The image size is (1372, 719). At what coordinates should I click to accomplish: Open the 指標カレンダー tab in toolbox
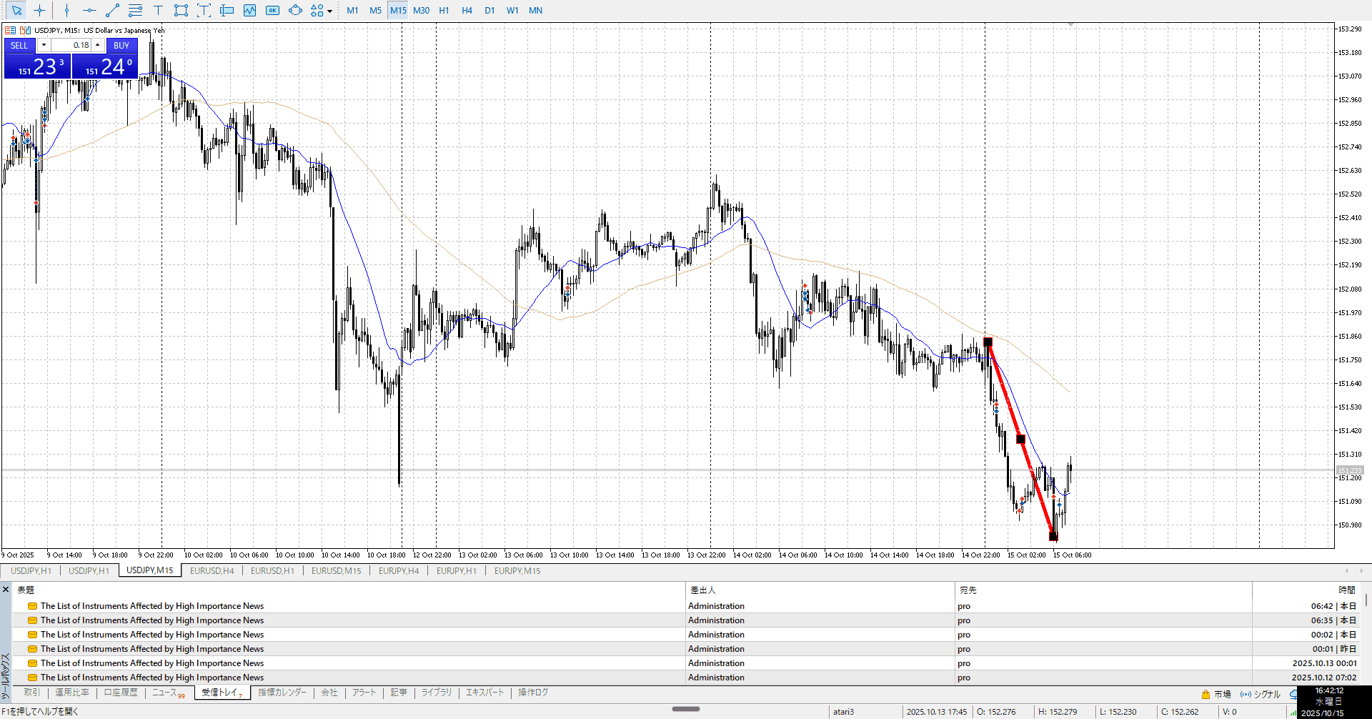coord(282,693)
